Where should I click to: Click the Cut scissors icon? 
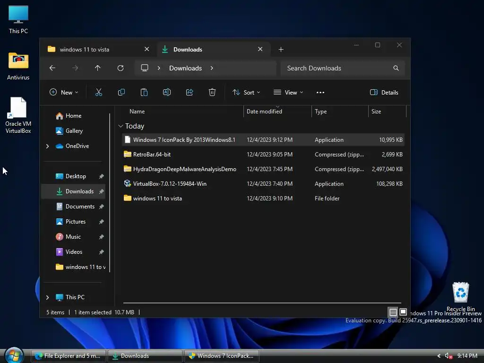click(x=98, y=92)
